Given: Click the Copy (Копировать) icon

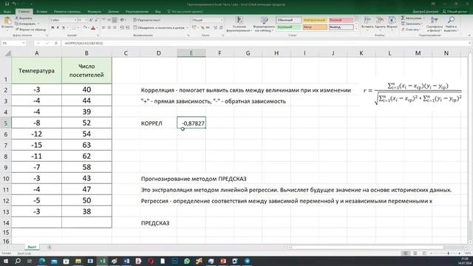Looking at the screenshot, I should tap(17, 24).
